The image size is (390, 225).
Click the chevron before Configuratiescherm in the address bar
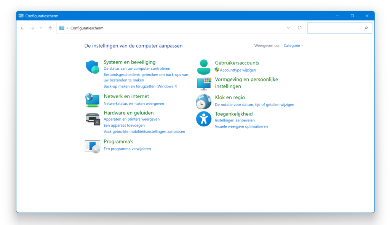(x=67, y=28)
